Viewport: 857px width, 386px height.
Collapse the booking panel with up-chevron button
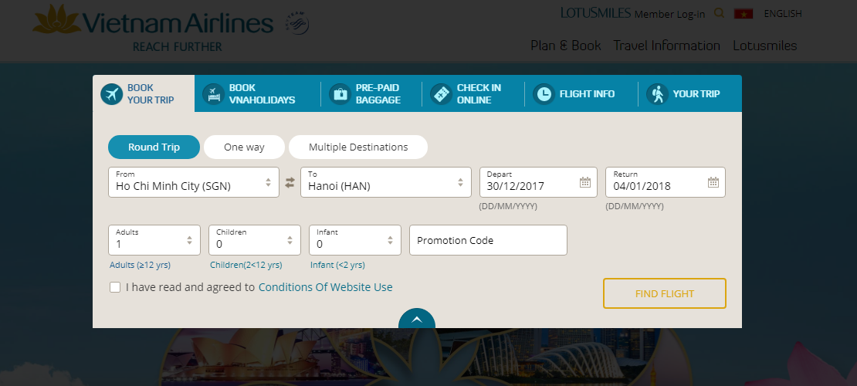pos(417,320)
